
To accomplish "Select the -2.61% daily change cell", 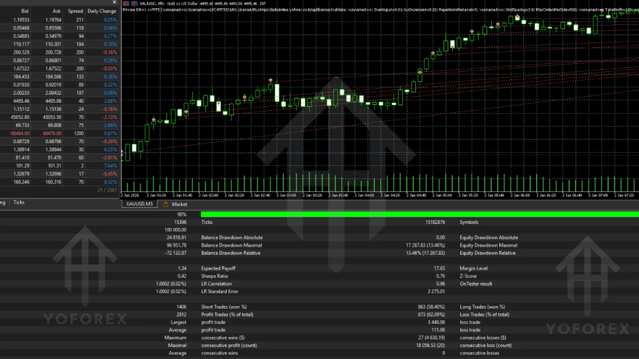I will (x=110, y=158).
